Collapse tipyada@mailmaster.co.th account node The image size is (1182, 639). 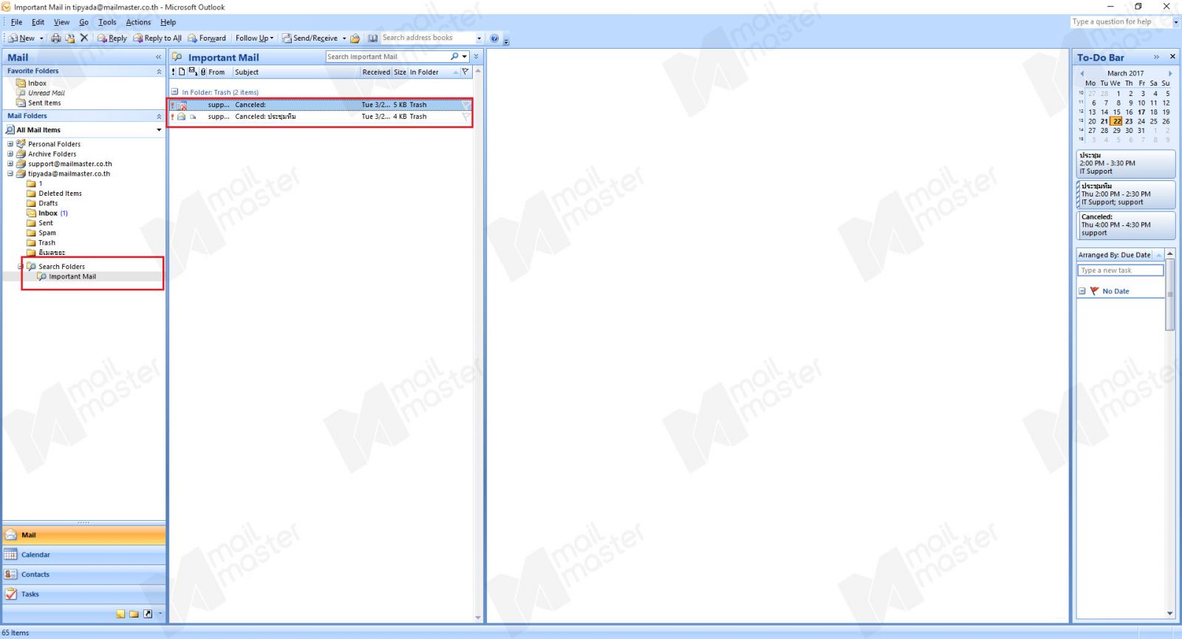click(10, 174)
